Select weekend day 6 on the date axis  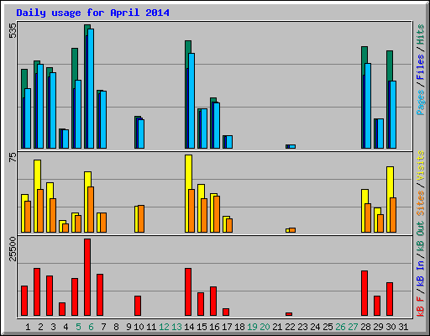(91, 327)
